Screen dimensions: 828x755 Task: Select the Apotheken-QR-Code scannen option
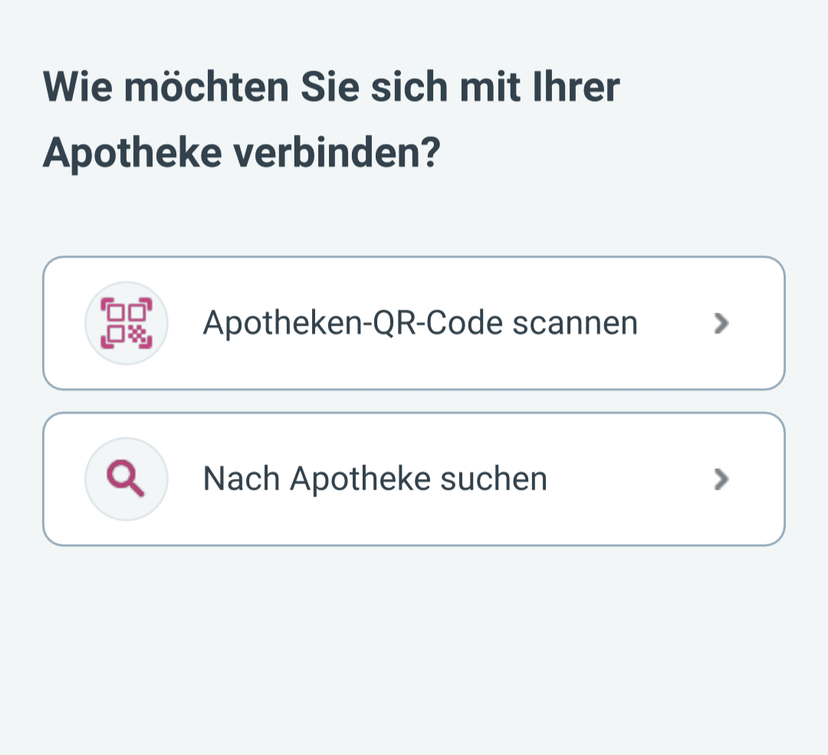pyautogui.click(x=413, y=323)
